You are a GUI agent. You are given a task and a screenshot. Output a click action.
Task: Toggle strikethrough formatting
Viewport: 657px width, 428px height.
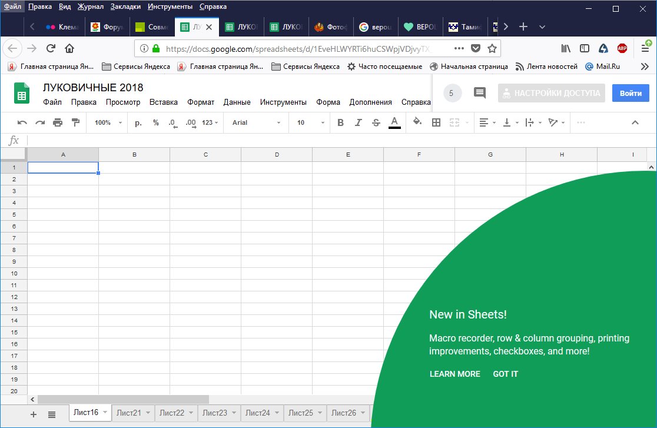click(376, 122)
